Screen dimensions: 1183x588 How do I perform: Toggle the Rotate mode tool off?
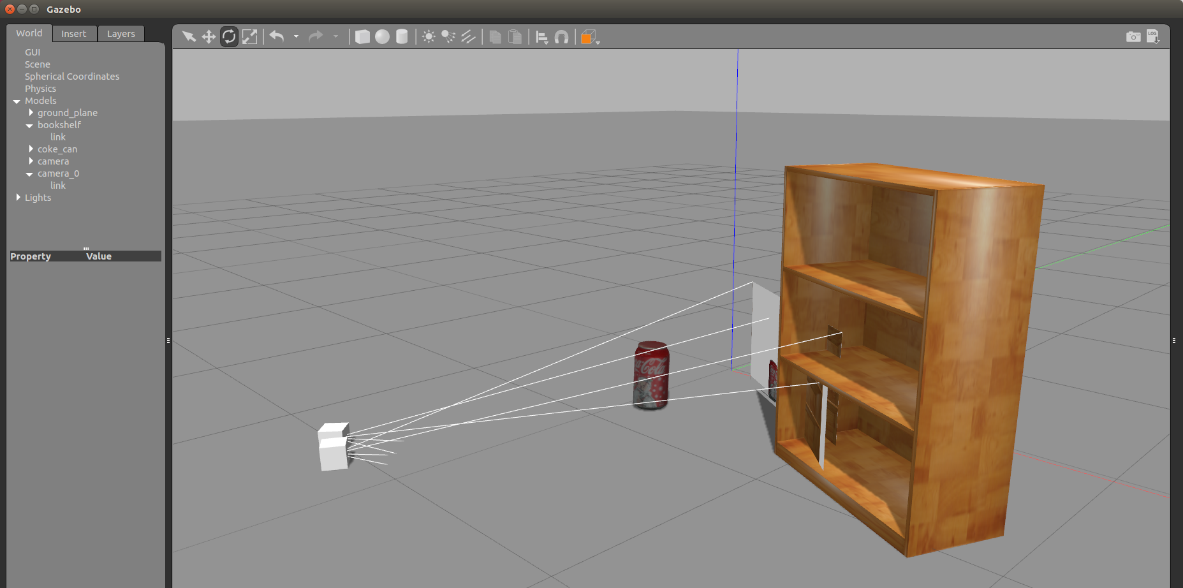[x=229, y=36]
